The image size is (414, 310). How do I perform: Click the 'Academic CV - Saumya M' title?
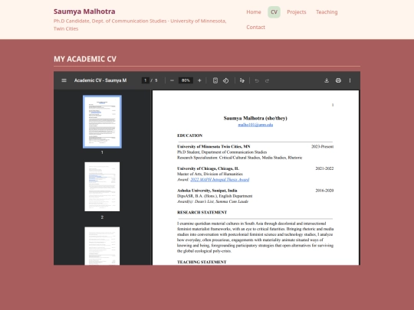point(100,80)
